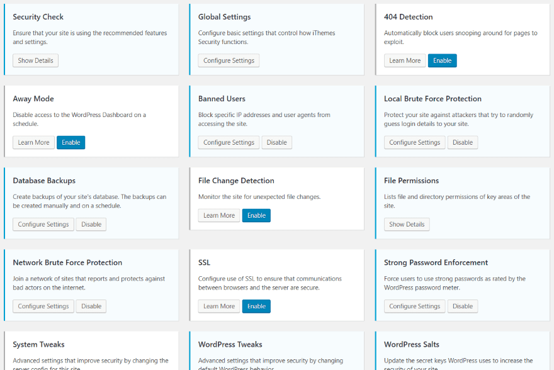Image resolution: width=554 pixels, height=370 pixels.
Task: Enable Away Mode feature
Action: pos(71,142)
